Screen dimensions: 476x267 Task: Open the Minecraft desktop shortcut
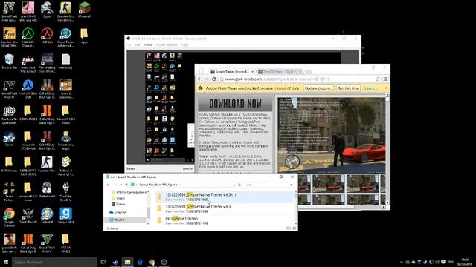[x=84, y=10]
